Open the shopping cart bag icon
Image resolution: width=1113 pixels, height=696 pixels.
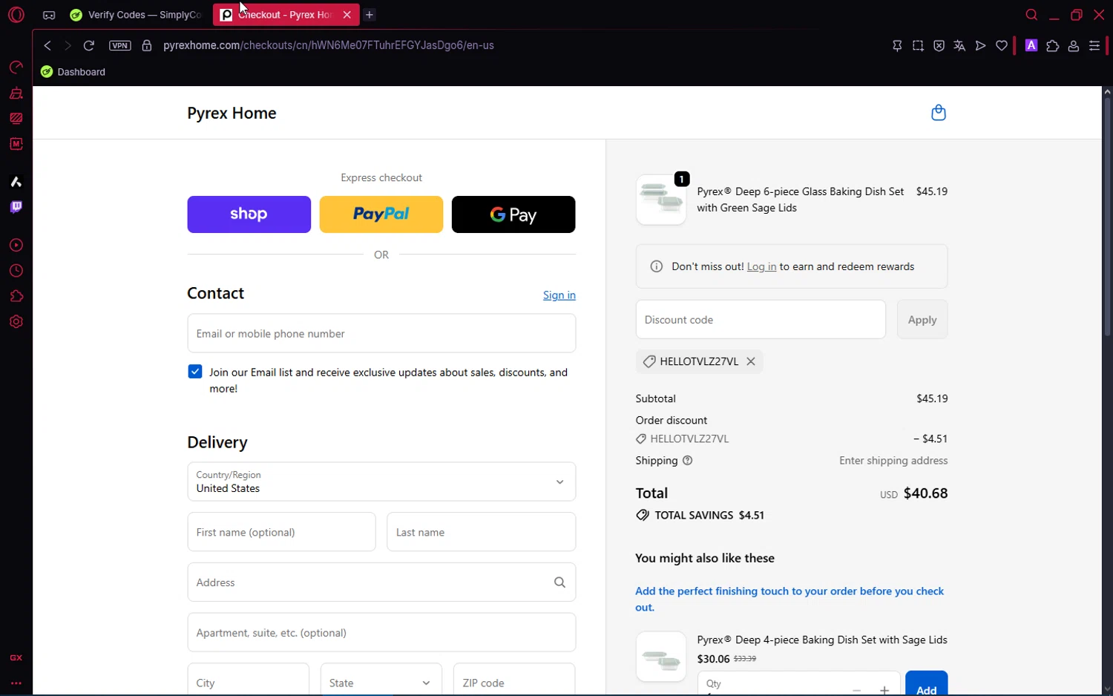pyautogui.click(x=939, y=113)
